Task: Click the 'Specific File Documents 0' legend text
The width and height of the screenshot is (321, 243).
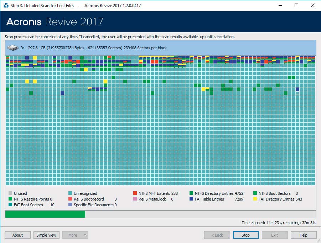Action: click(x=95, y=205)
